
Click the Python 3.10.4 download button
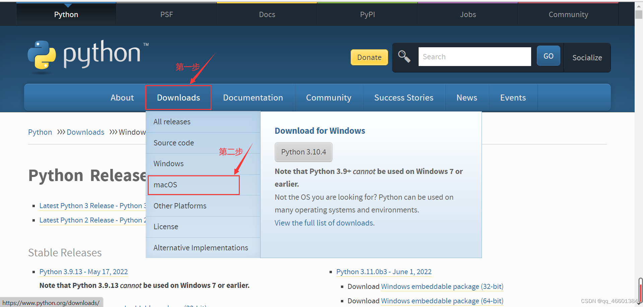pyautogui.click(x=303, y=152)
